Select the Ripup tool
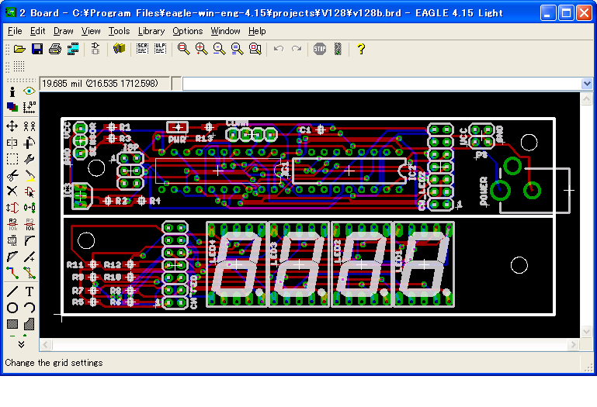The width and height of the screenshot is (597, 407). pos(30,272)
